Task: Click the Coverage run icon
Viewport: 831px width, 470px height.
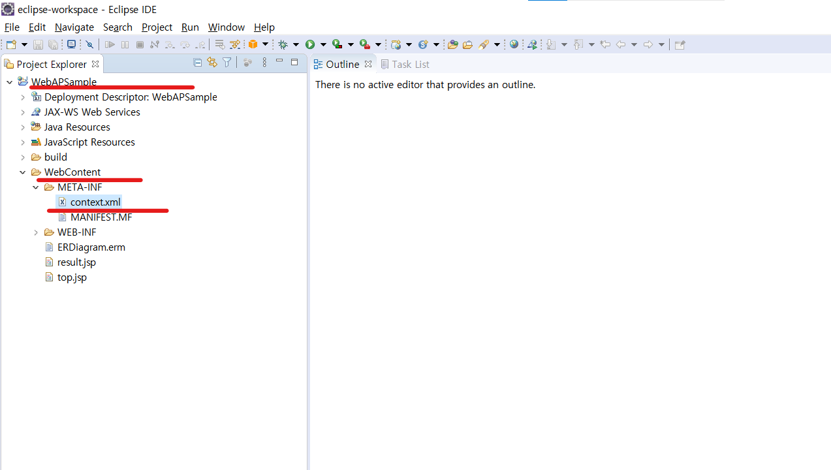Action: pos(337,44)
